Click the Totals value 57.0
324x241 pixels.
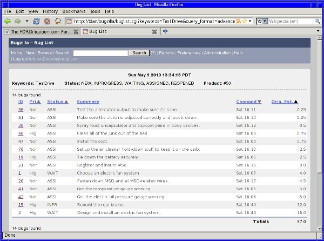coord(301,222)
